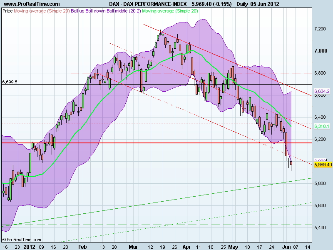The image size is (333, 250).
Task: Click the www.ProRealTime.com header text
Action: coord(32,4)
